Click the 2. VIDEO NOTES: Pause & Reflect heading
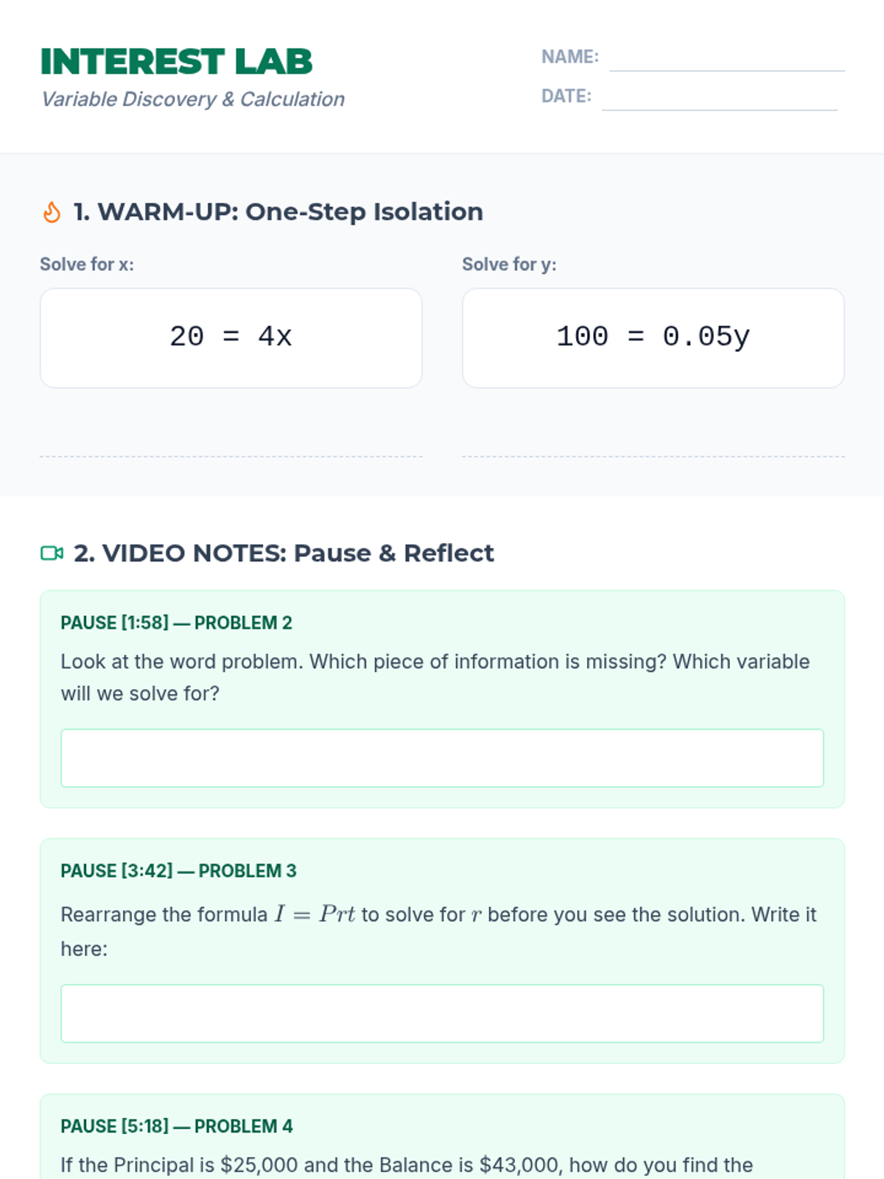Viewport: 884px width, 1179px height. (284, 553)
